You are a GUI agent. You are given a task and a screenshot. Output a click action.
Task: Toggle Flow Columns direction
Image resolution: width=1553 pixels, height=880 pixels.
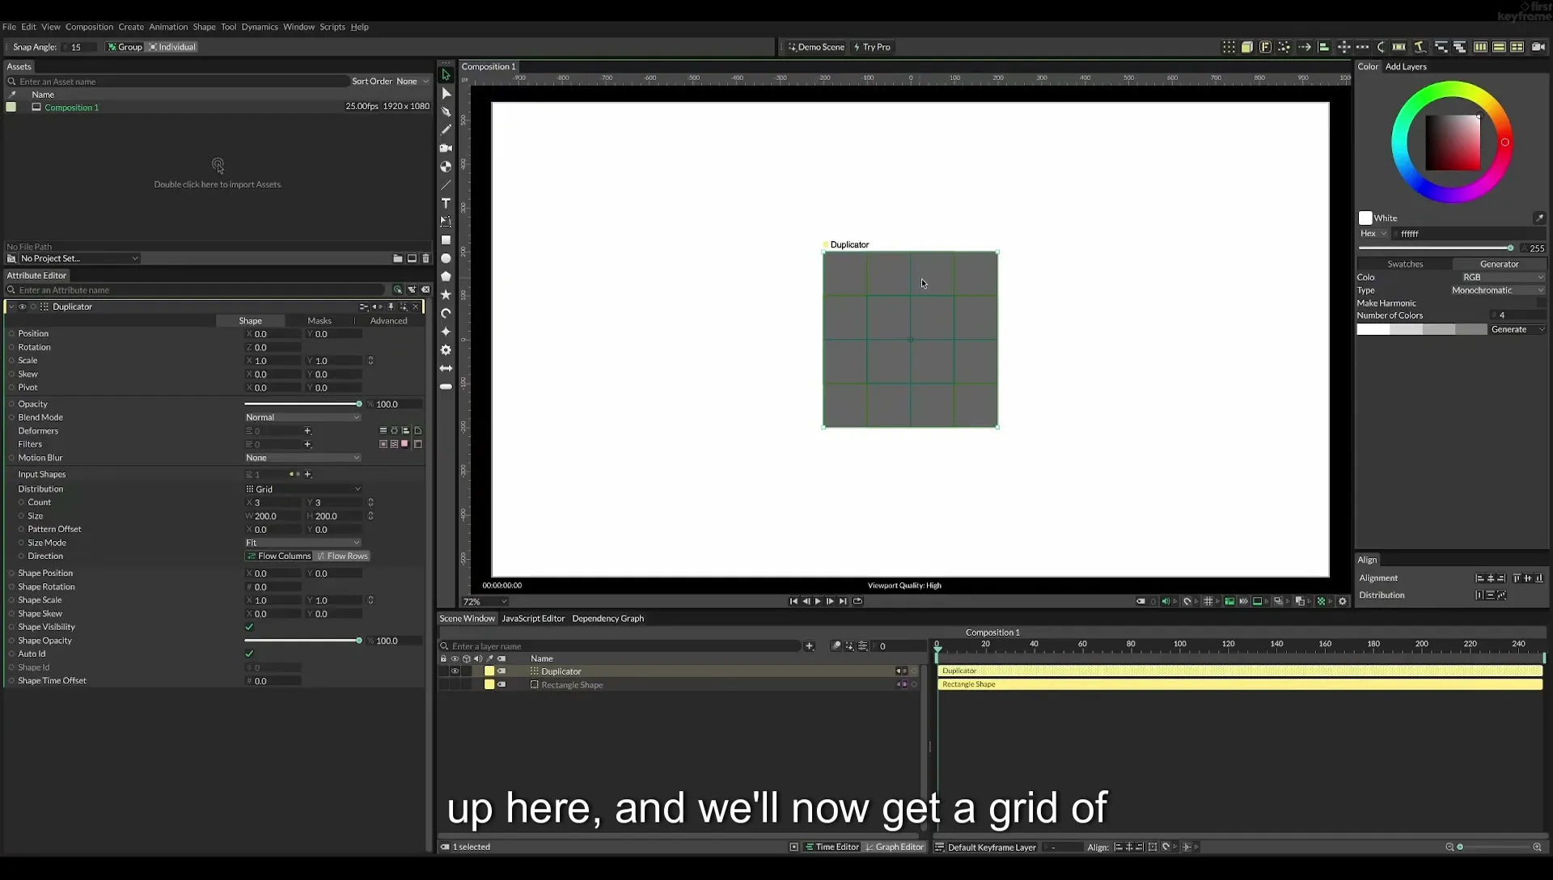278,556
